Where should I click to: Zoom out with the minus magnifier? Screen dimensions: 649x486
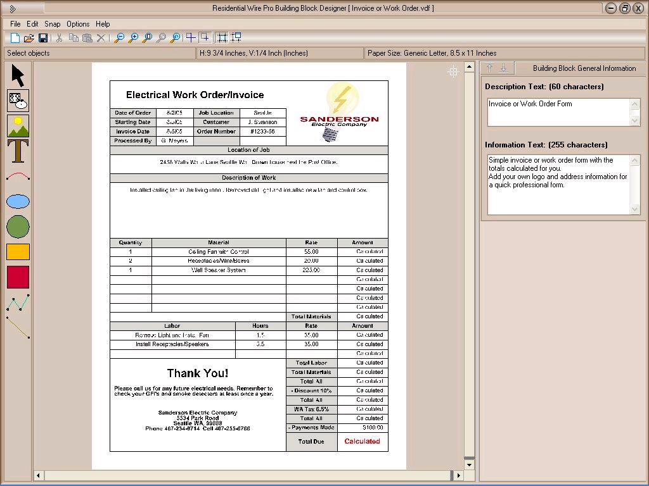119,38
